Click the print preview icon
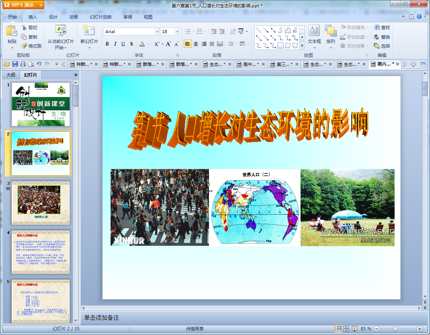Screen dimensions: 430x335 tap(31, 64)
